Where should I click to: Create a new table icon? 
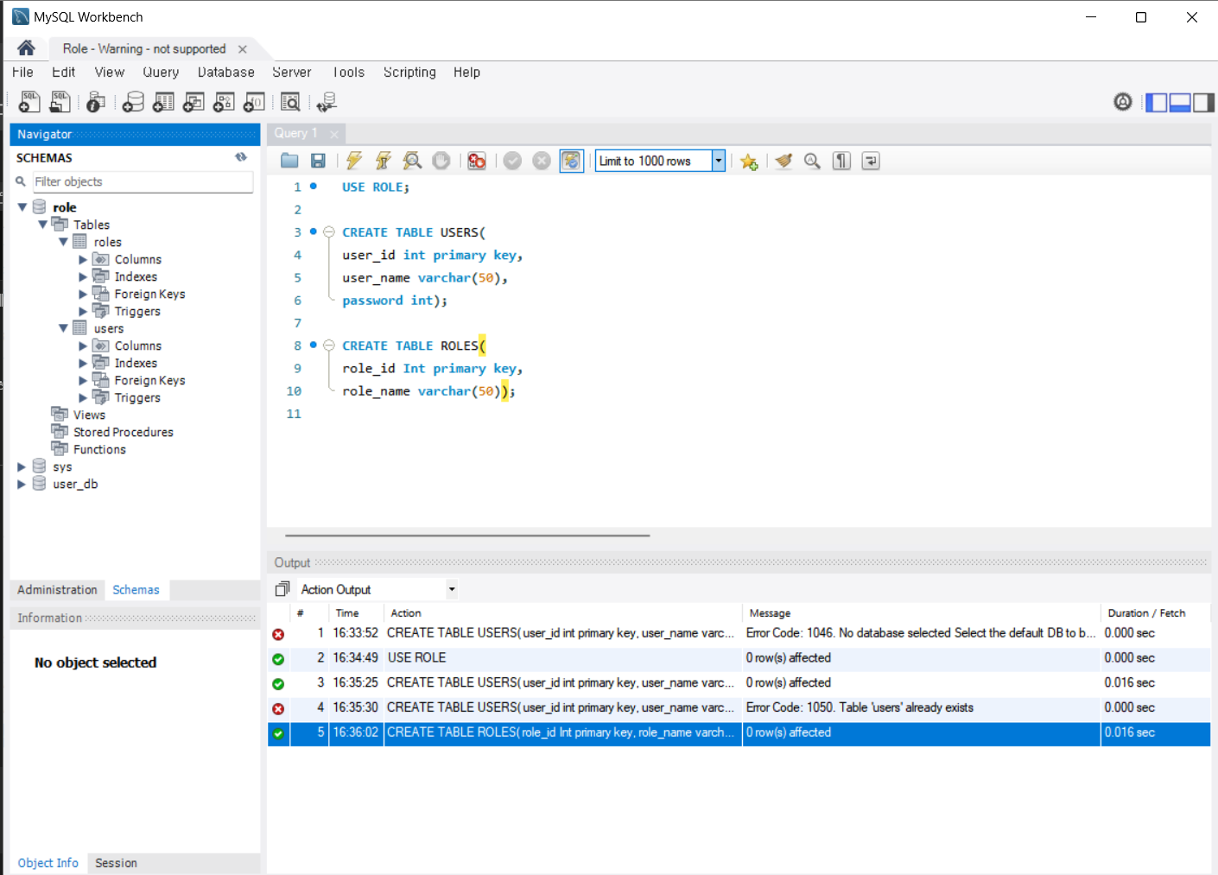[x=163, y=102]
